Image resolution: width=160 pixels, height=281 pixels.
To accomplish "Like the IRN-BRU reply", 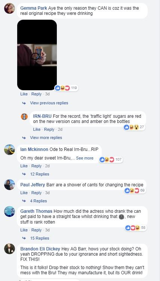I will coord(37,129).
